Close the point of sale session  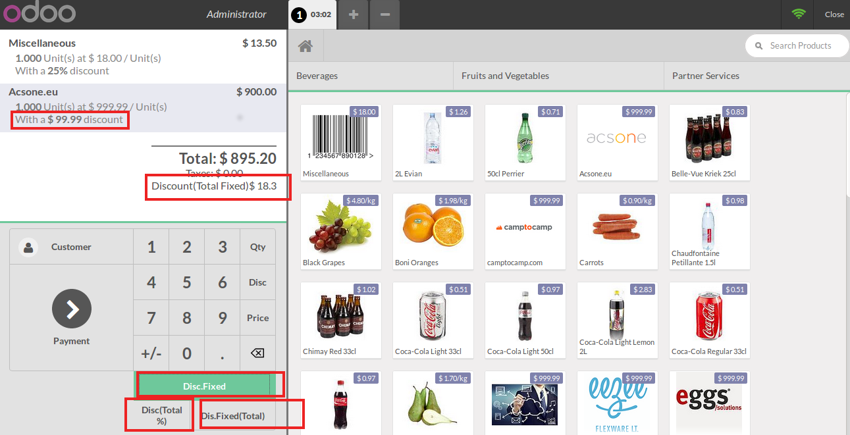point(834,14)
